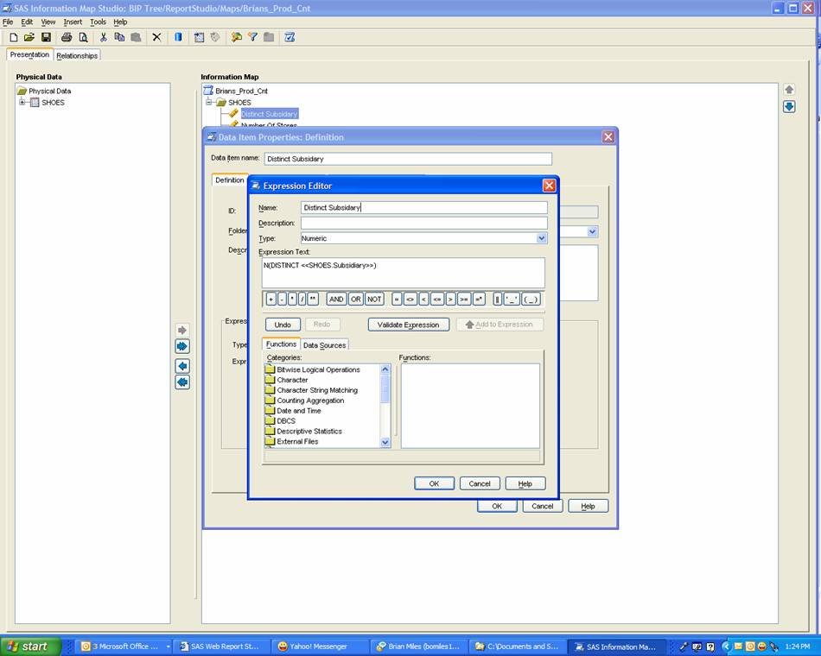Screen dimensions: 821x656
Task: Collapse the SHOES node in Information Map
Action: 210,102
